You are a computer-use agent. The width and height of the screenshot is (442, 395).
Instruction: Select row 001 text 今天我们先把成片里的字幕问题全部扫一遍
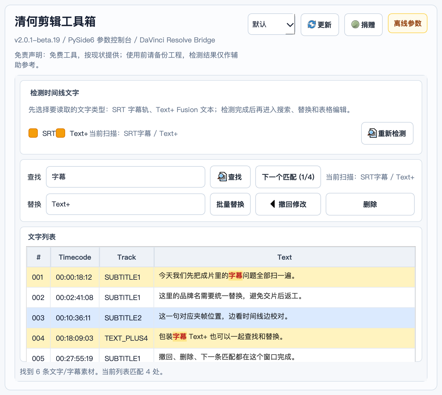click(227, 276)
